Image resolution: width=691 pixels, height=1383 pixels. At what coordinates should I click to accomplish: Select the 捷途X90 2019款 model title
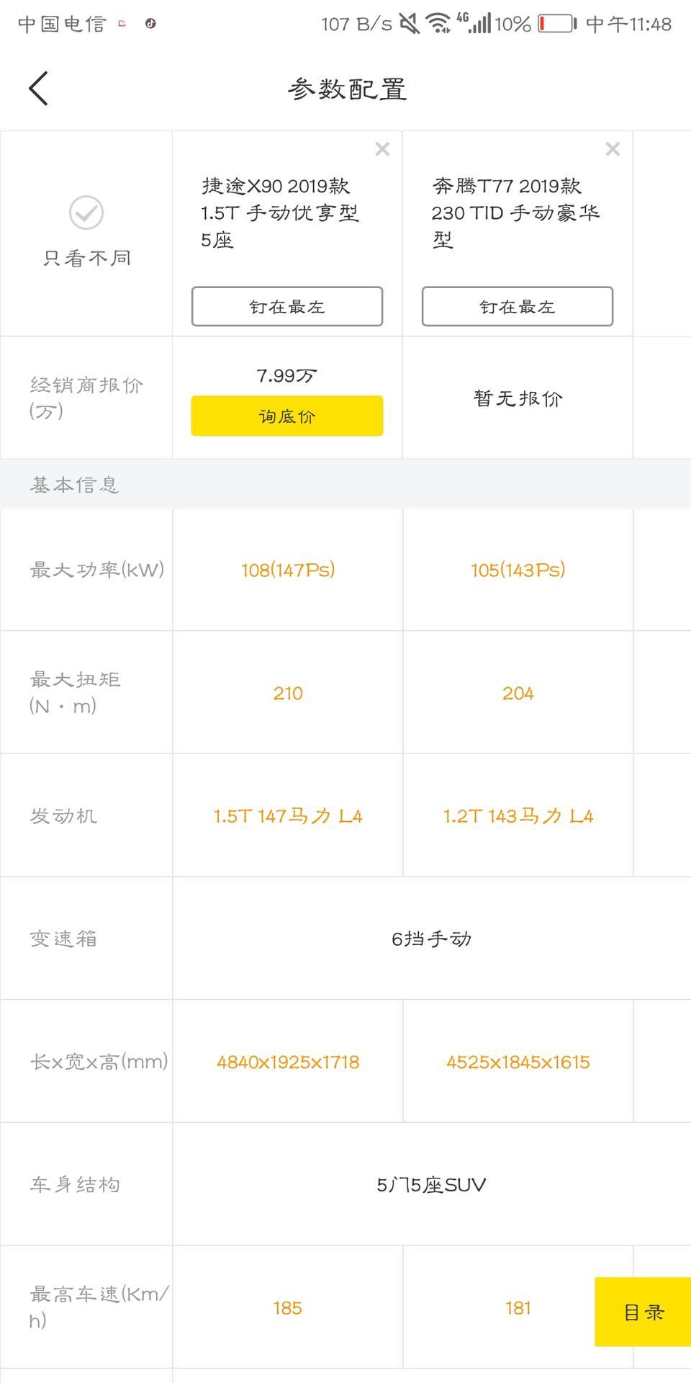click(x=280, y=213)
